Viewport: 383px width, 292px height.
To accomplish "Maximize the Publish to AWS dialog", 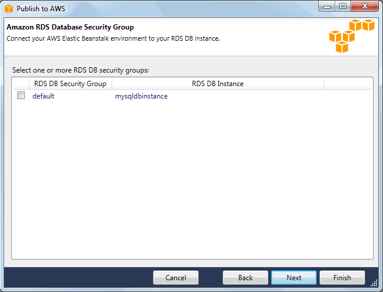I will pos(342,7).
